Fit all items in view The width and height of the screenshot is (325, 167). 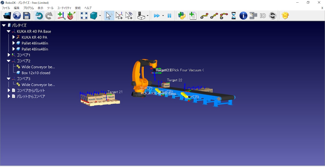pyautogui.click(x=84, y=16)
